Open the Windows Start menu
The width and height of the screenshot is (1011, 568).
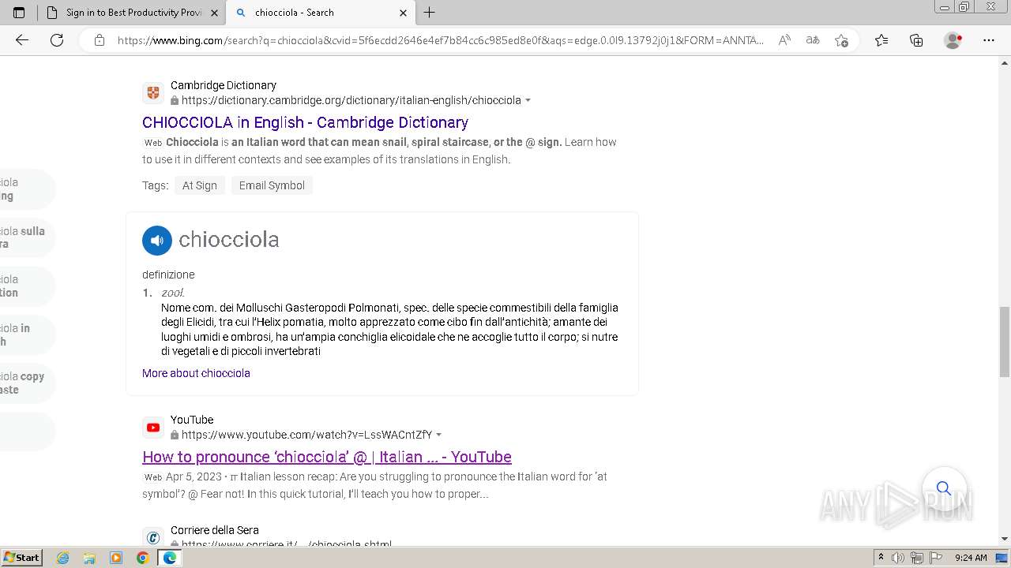(x=22, y=558)
